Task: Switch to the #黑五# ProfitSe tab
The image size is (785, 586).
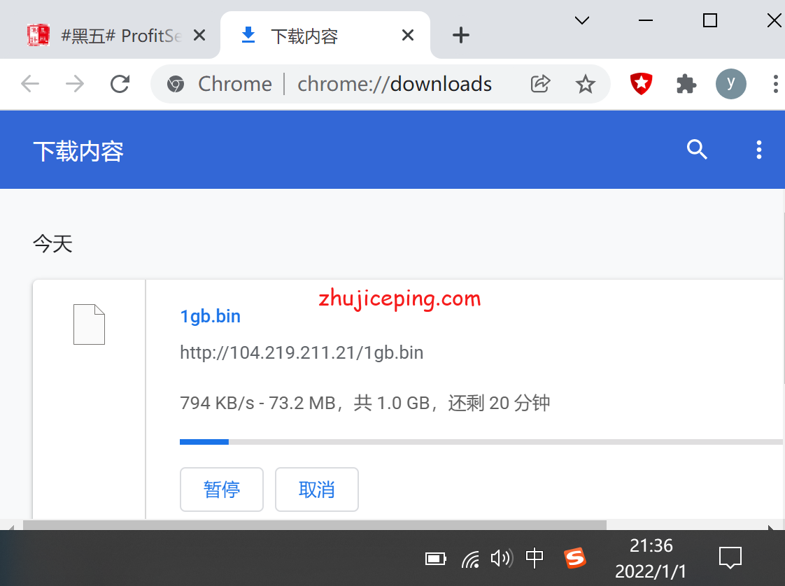Action: [x=112, y=35]
